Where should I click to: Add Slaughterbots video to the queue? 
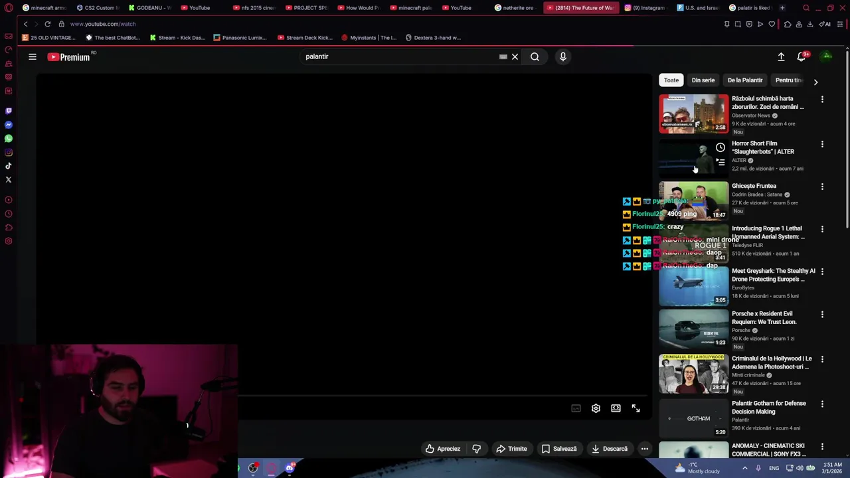point(721,162)
